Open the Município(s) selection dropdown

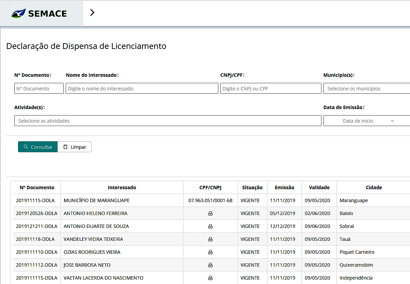(x=367, y=88)
